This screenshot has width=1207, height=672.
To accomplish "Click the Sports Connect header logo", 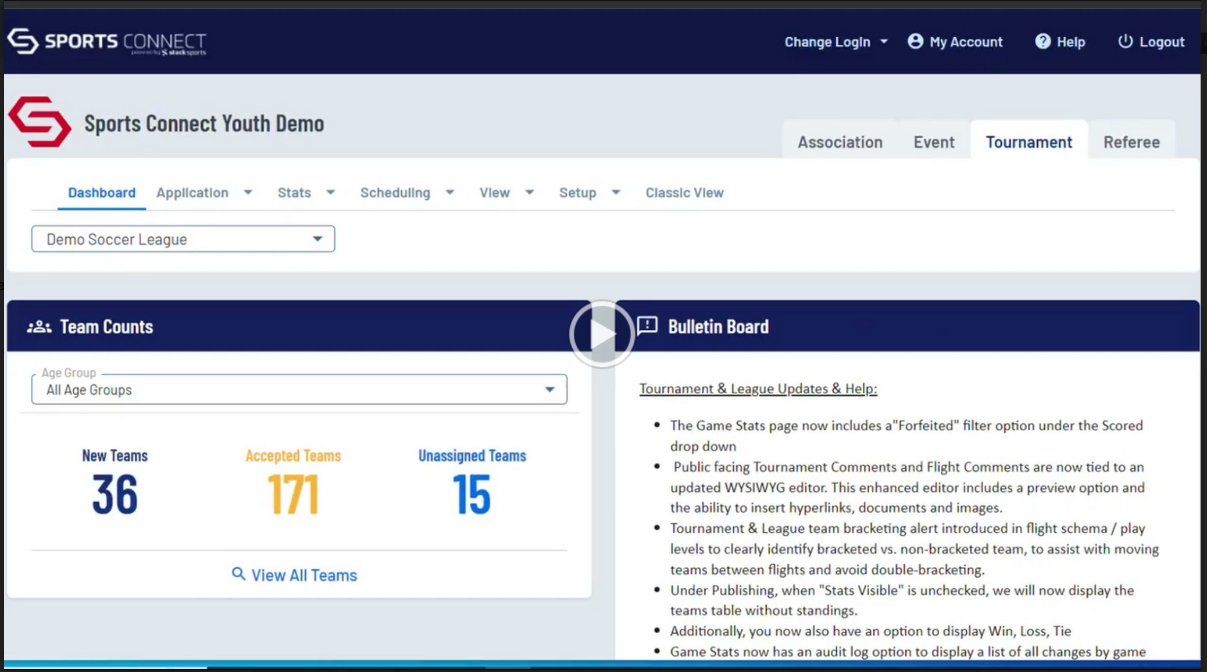I will (107, 42).
